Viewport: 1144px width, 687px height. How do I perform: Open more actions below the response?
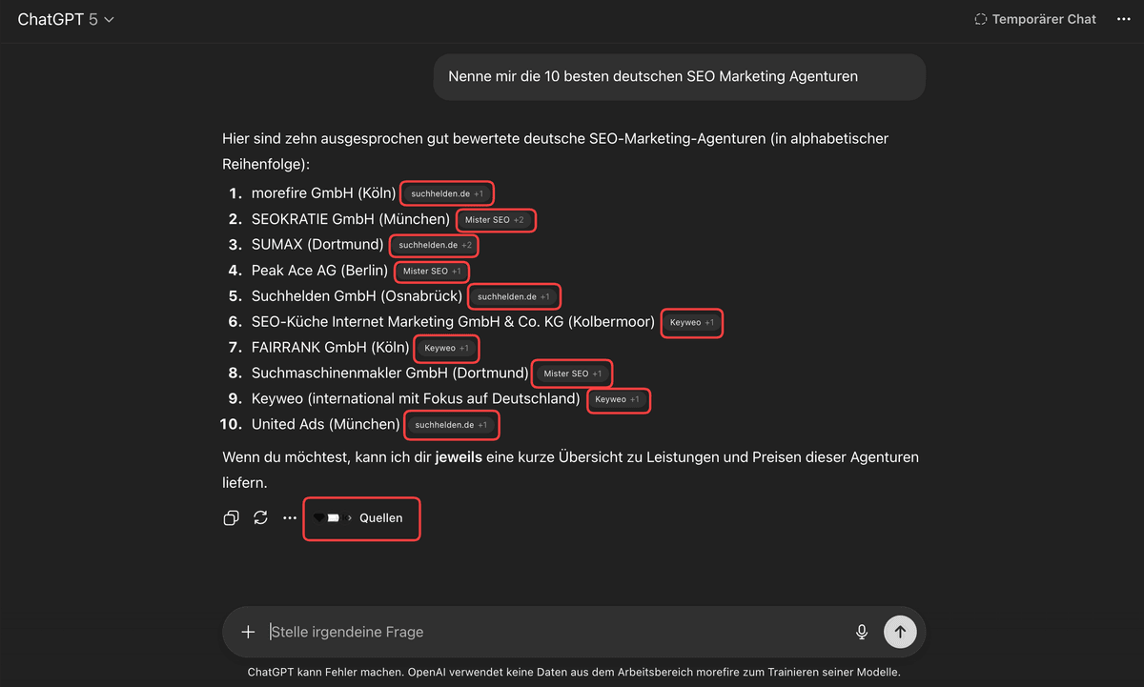[290, 518]
